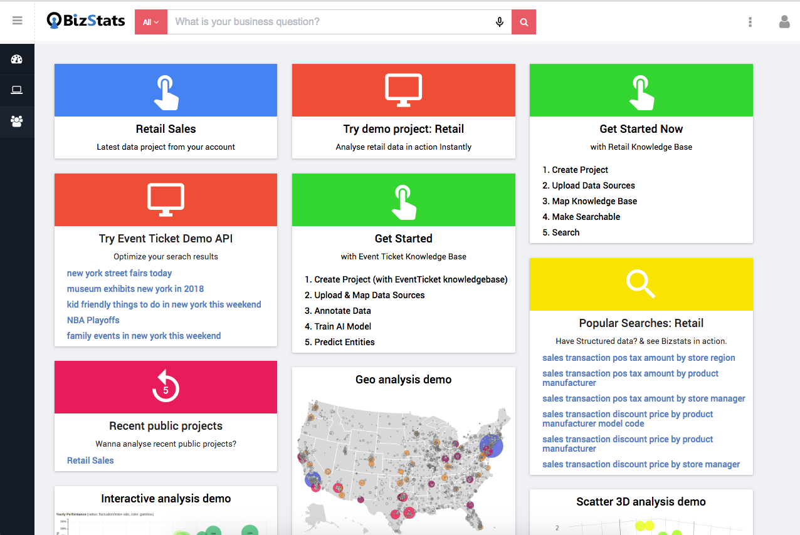Open the Retail Sales card title
Screen dimensions: 800x535
pos(166,129)
